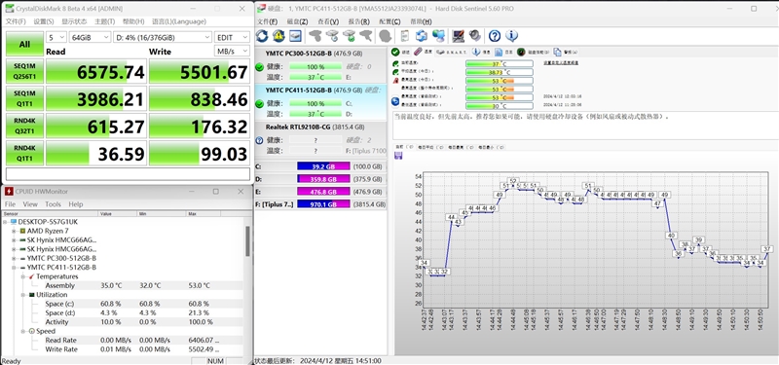The image size is (779, 365).
Task: Collapse the DESKTOP-5S7G1UK node in HWMonitor
Action: [x=5, y=222]
